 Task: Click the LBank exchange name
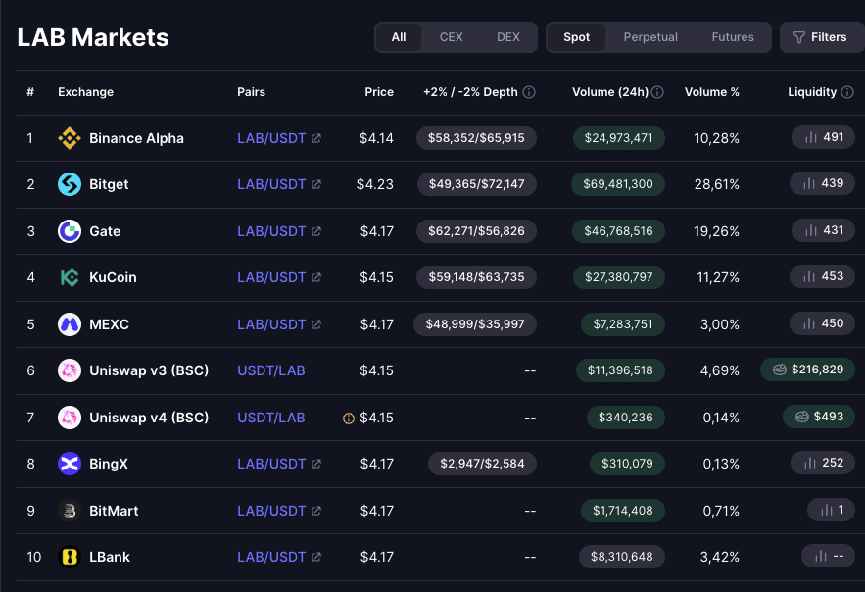[110, 557]
